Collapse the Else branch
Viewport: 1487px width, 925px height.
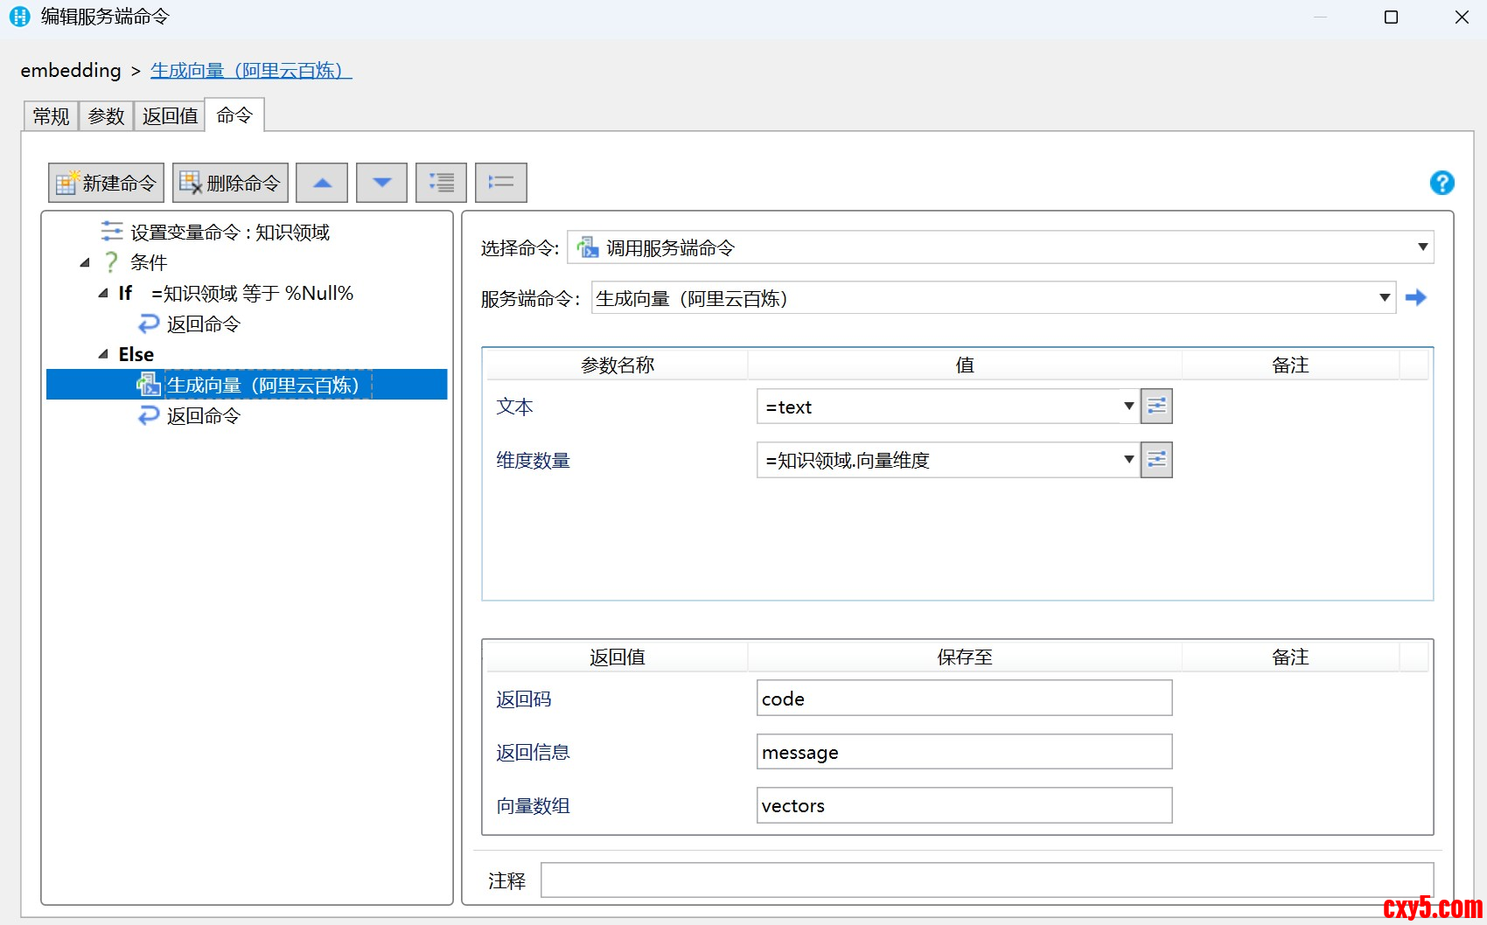tap(103, 354)
